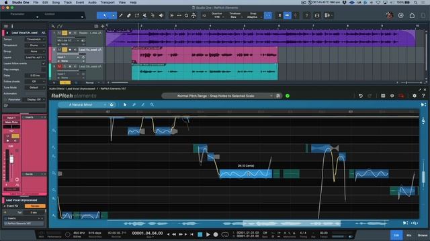Open the user profile avatar

[390, 15]
